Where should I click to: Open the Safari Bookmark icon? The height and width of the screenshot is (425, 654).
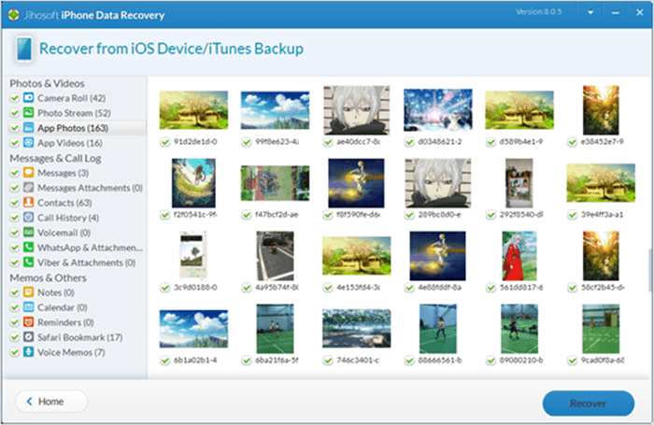coord(28,337)
